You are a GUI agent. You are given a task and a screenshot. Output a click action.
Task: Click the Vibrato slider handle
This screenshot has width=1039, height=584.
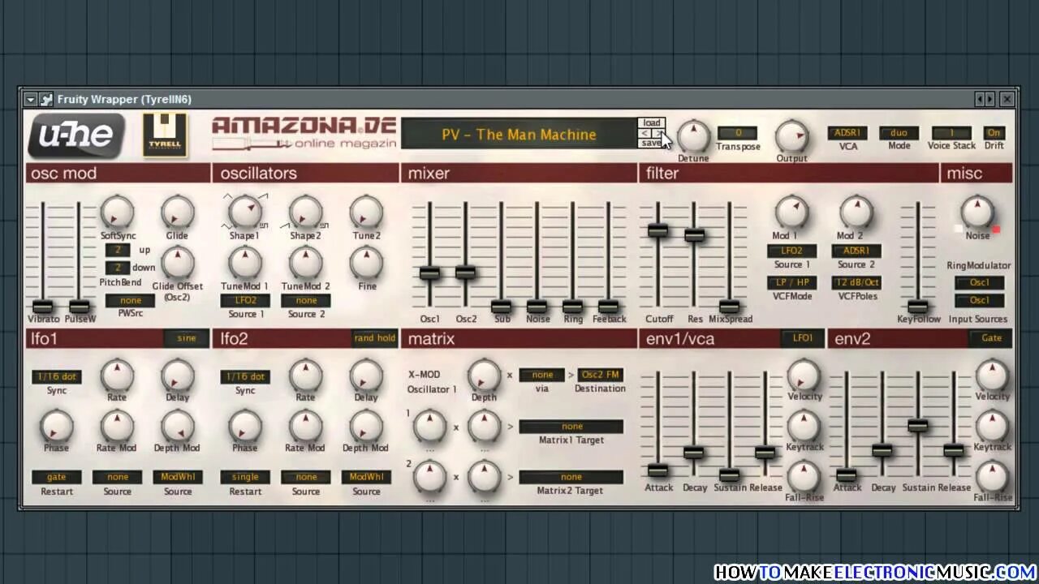pos(42,307)
